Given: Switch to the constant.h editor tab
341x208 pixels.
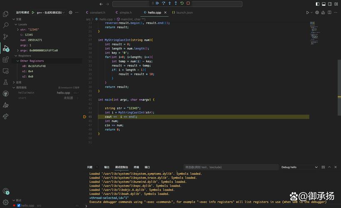Looking at the screenshot, I should [97, 12].
